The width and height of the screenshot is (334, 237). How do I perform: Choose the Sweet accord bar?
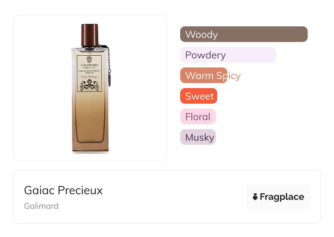point(199,96)
